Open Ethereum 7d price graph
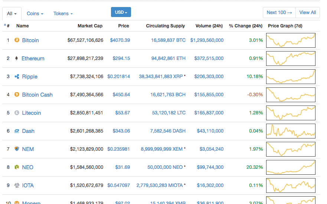 click(x=291, y=58)
